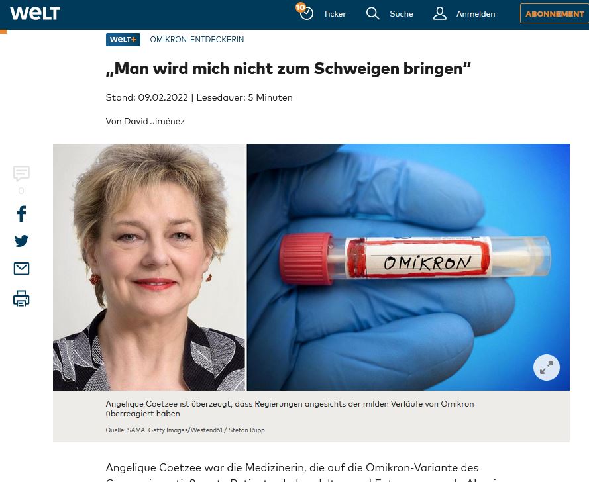
Task: Print the article using printer icon
Action: point(21,299)
